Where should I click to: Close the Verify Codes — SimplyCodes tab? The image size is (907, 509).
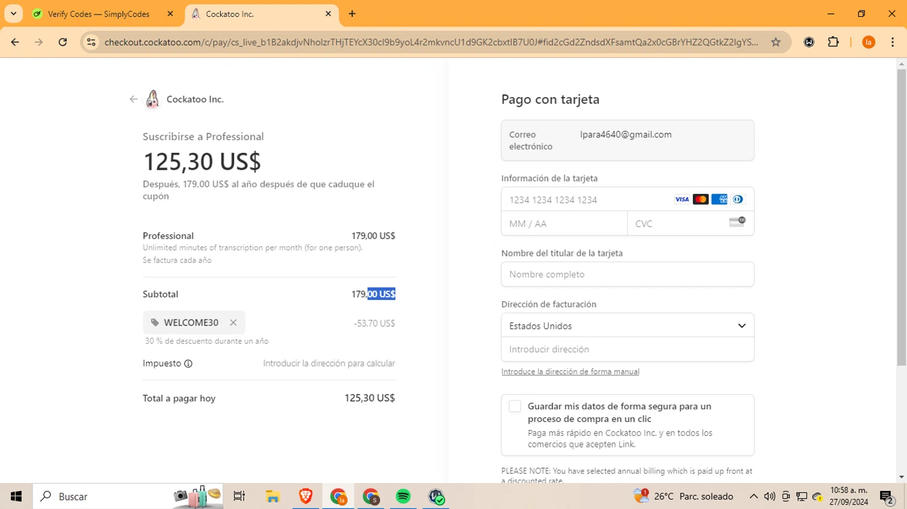170,14
